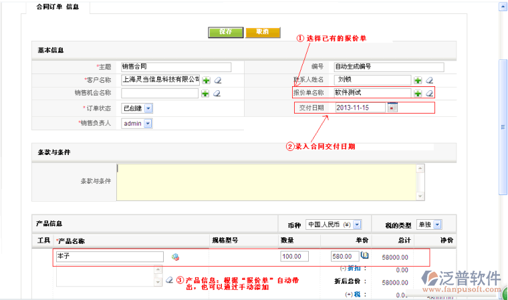Click the price book icon beside 单价
This screenshot has width=508, height=300.
[365, 256]
